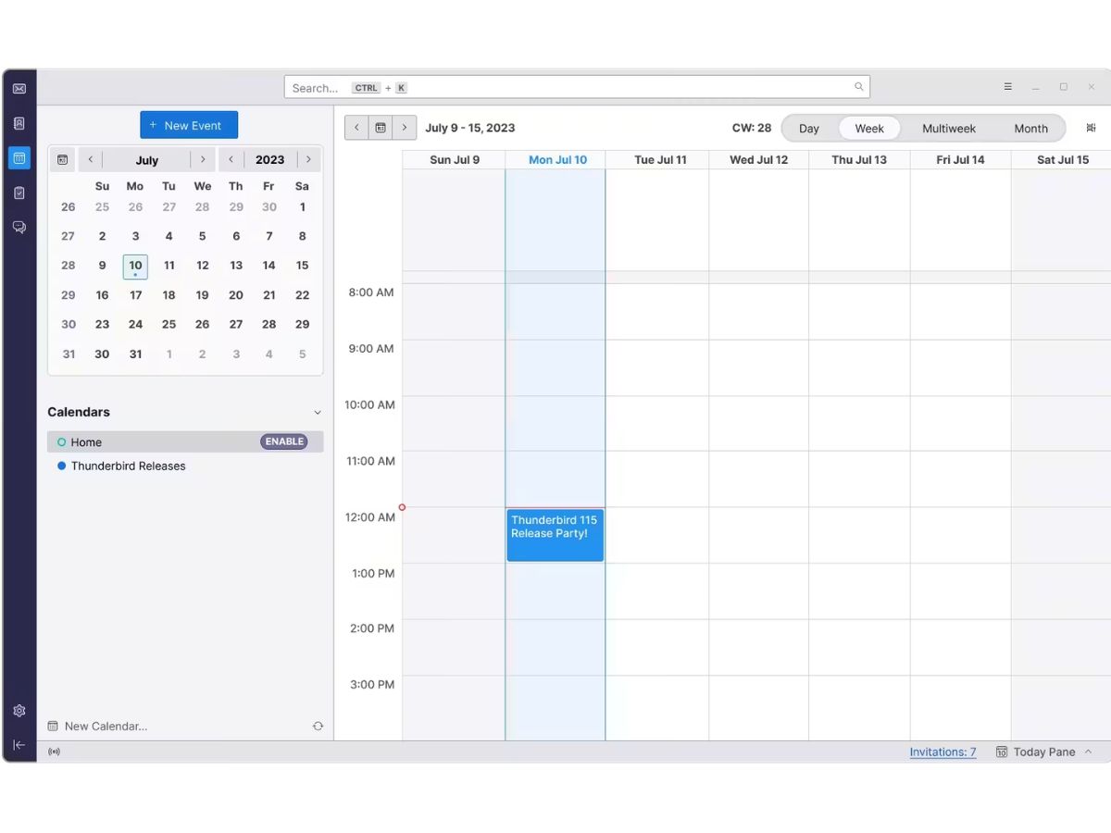This screenshot has height=833, width=1111.
Task: Click inside the Search field
Action: coord(577,87)
